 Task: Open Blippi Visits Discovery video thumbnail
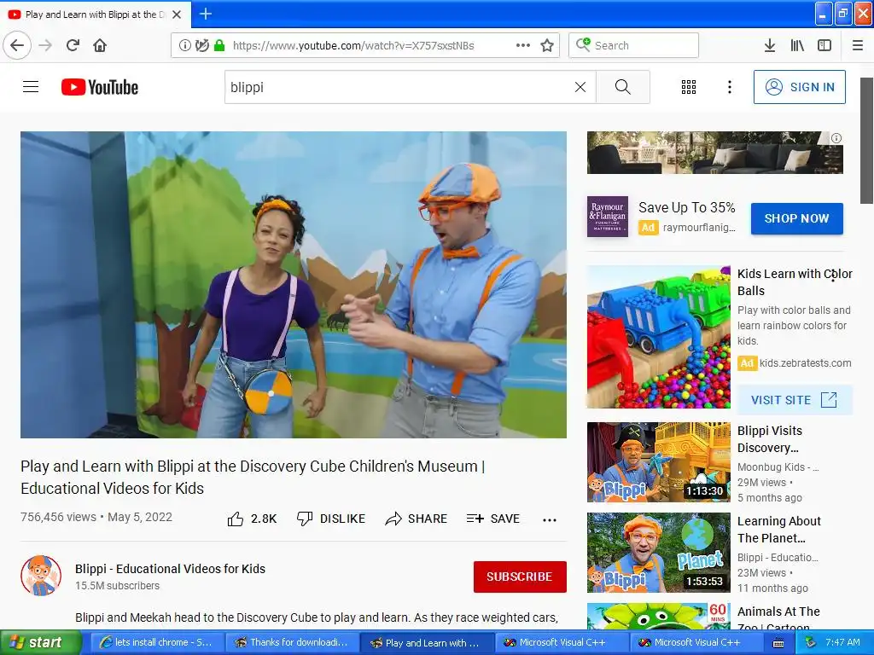659,462
